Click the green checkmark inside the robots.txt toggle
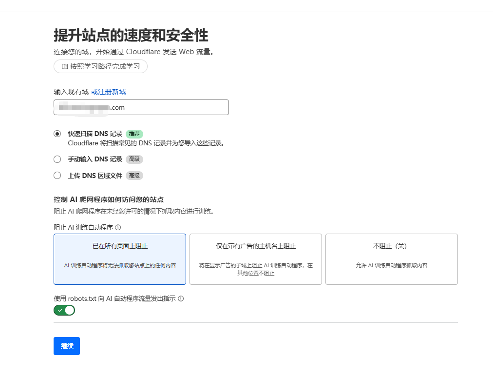 [60, 310]
